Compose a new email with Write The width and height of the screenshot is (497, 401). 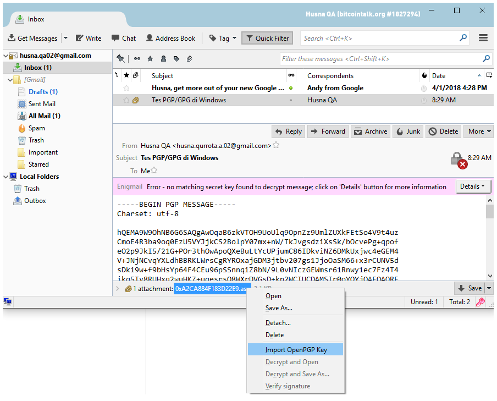(x=89, y=38)
